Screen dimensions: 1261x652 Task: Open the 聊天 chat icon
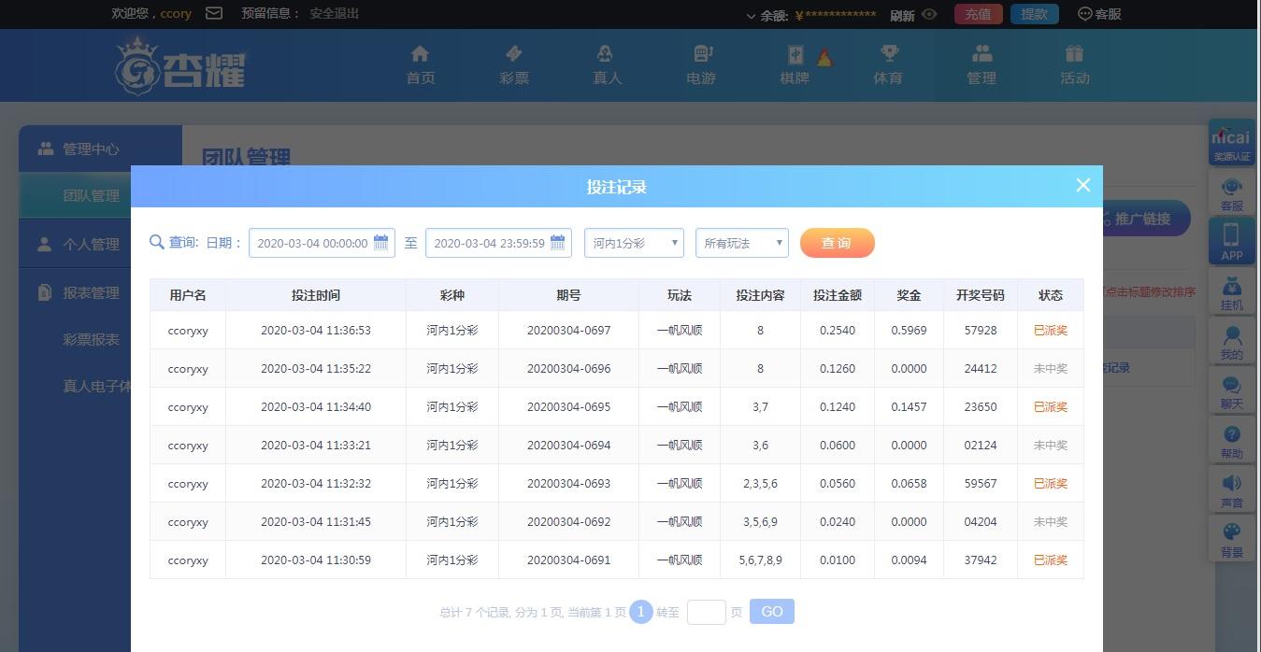point(1232,390)
